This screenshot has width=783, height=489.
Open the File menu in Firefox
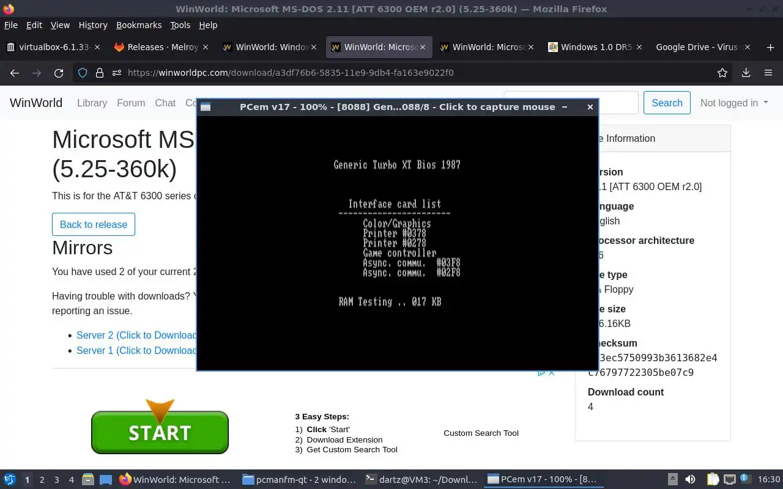(x=11, y=25)
